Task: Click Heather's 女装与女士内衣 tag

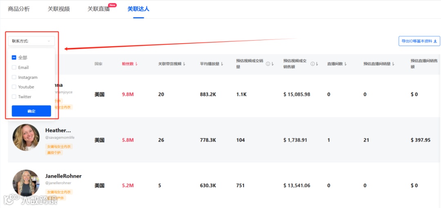Action: click(59, 146)
